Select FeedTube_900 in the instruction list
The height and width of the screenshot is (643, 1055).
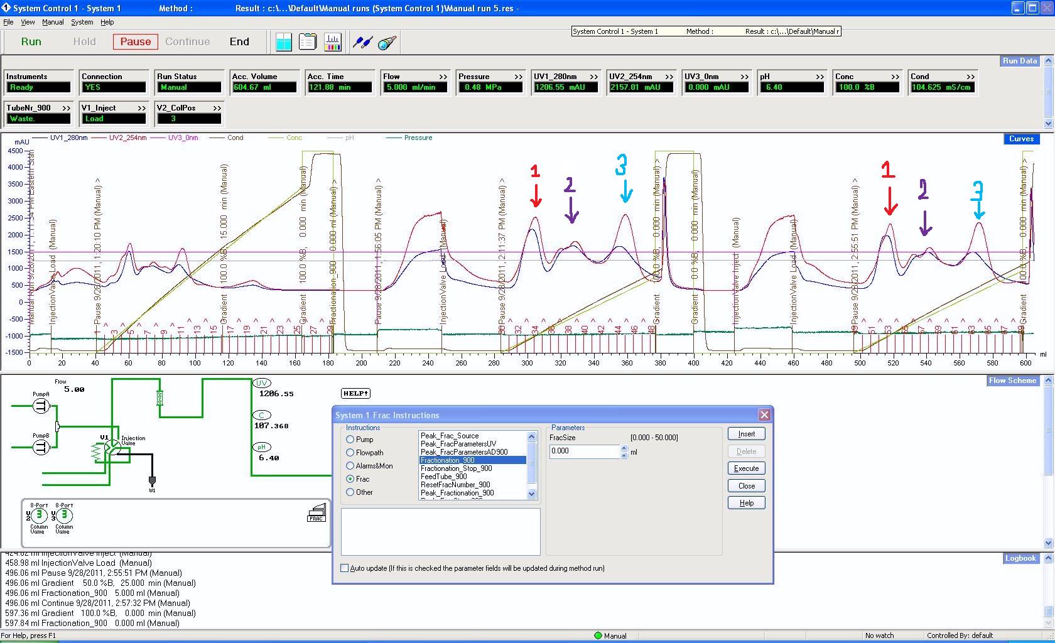pos(443,477)
